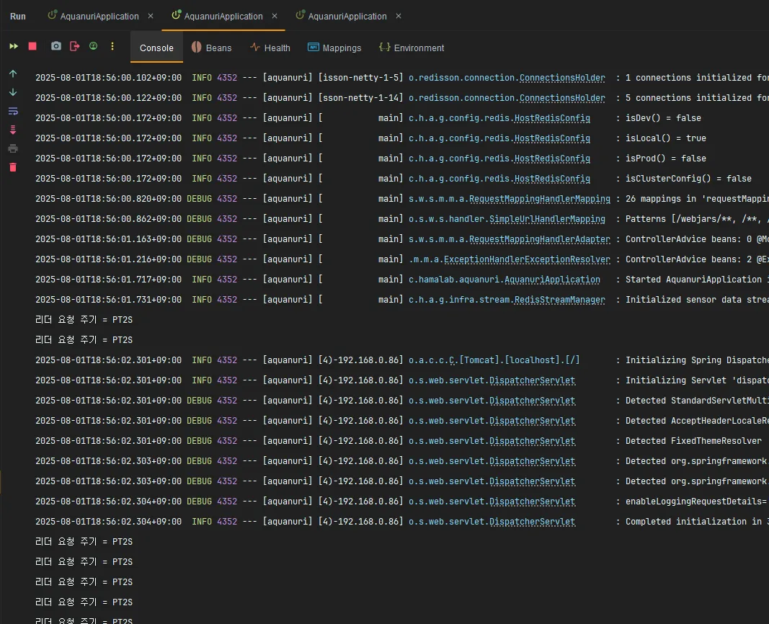Open ConnectionsHolder link on the isson-netty-1-5 line
Screen dimensions: 769x624
pyautogui.click(x=562, y=78)
